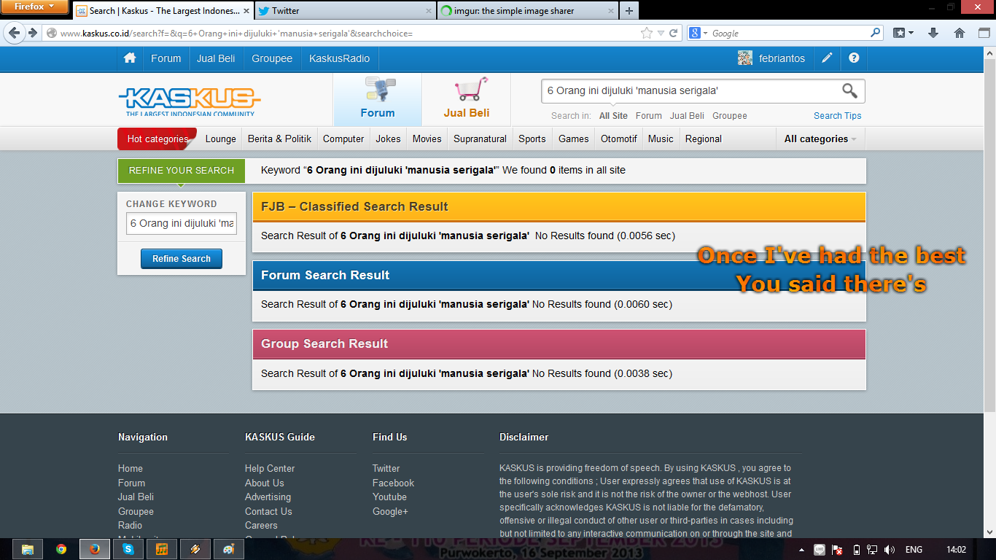Open help with the question mark icon
Viewport: 996px width, 560px height.
pos(854,58)
